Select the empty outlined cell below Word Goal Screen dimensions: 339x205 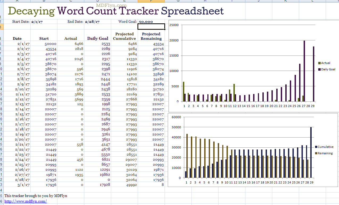[x=151, y=27]
